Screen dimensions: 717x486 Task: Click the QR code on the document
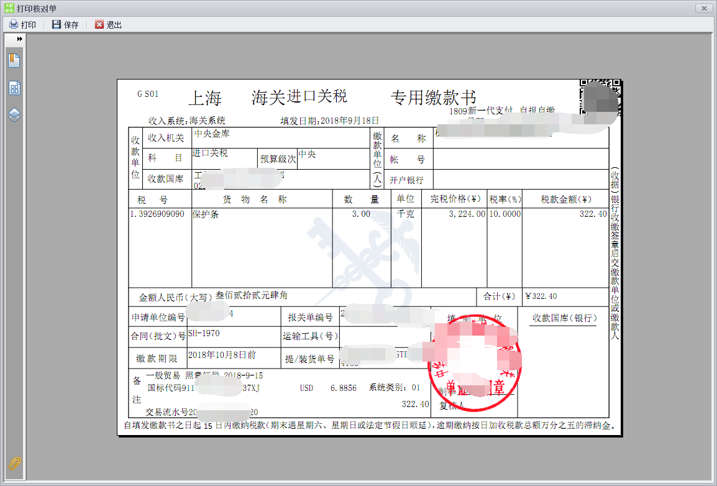coord(600,97)
